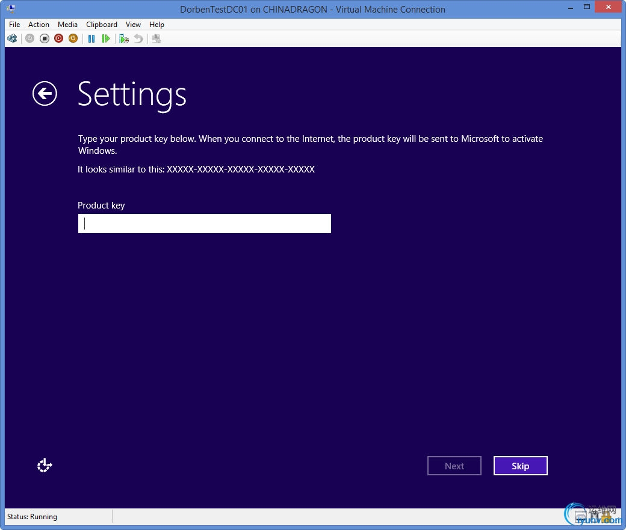This screenshot has height=530, width=626.
Task: Click the Ctrl+Alt+Del toolbar icon
Action: coord(13,38)
